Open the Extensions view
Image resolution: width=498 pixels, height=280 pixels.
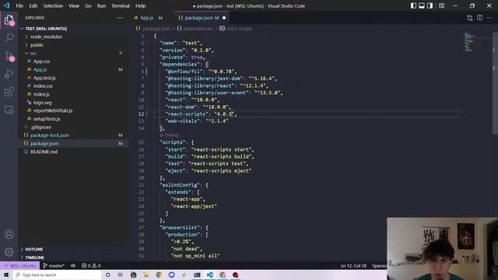click(9, 92)
